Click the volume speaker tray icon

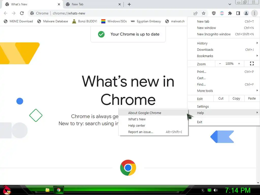click(x=216, y=190)
